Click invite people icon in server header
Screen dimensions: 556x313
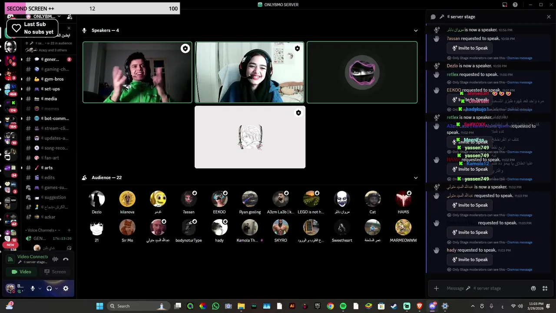69,17
